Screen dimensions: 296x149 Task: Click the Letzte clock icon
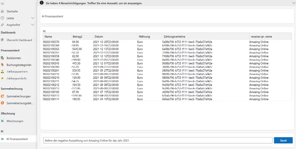pyautogui.click(x=2, y=18)
